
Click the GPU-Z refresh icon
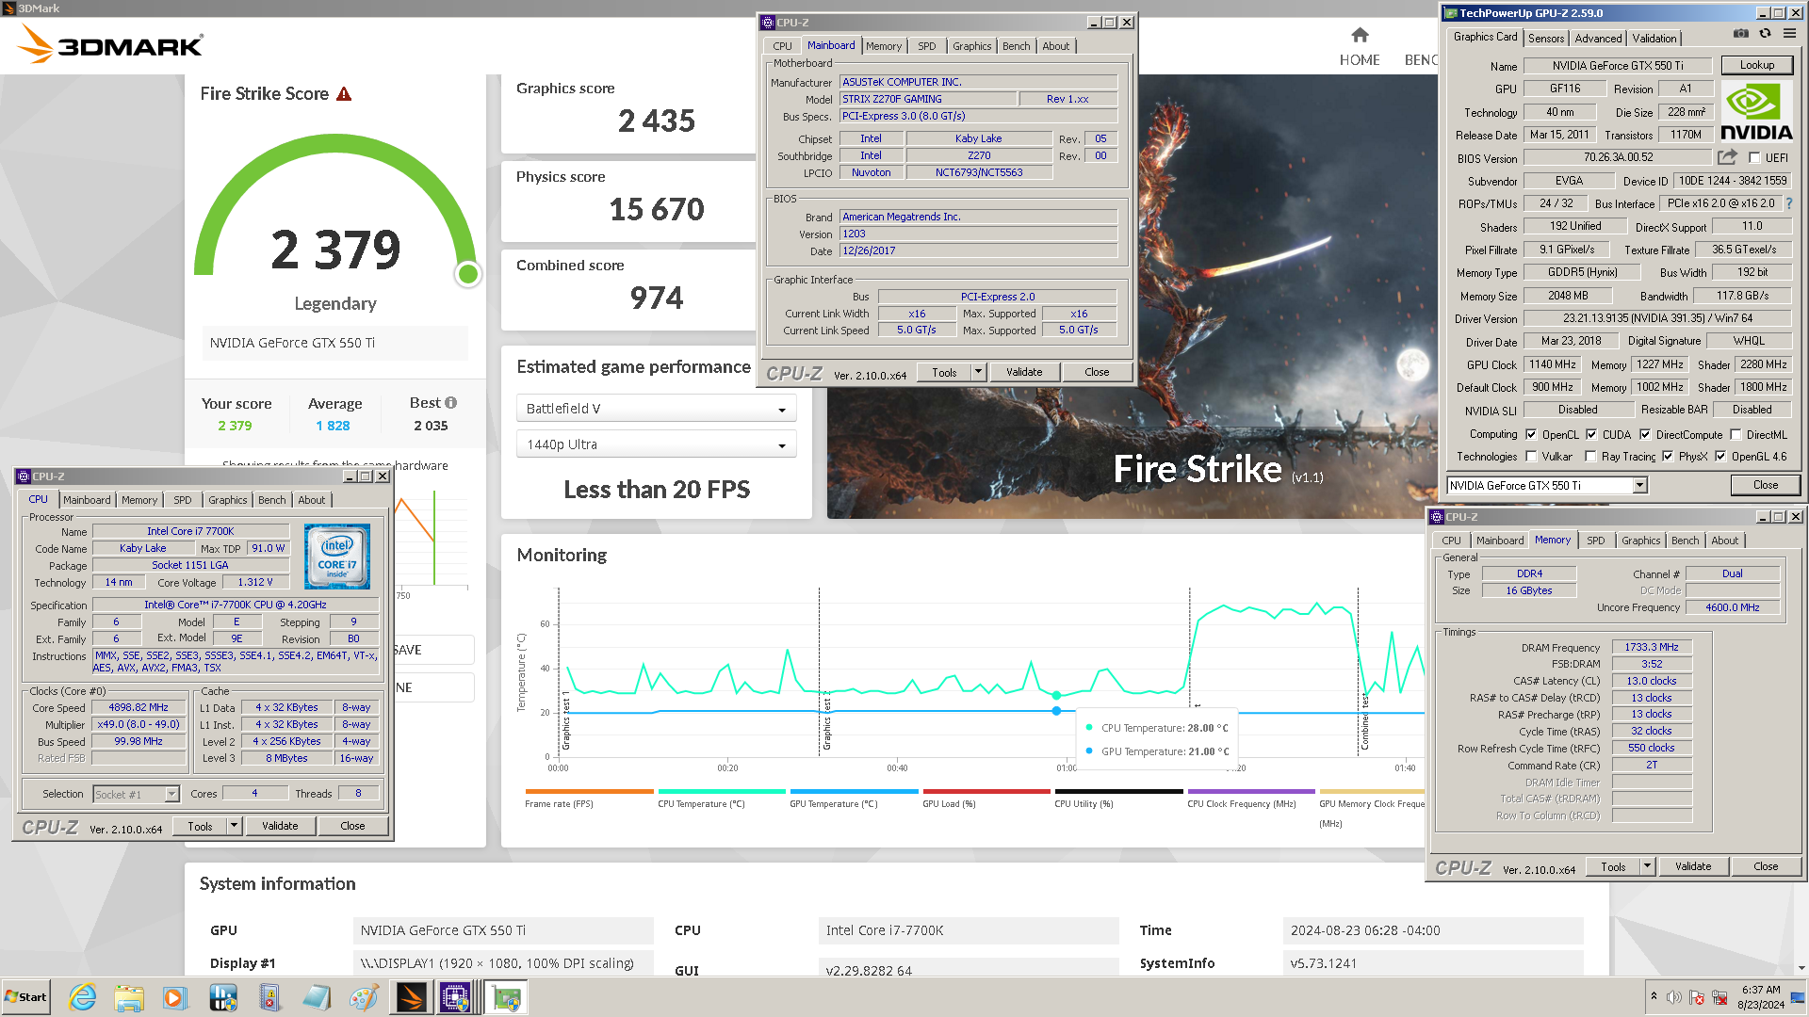tap(1765, 34)
